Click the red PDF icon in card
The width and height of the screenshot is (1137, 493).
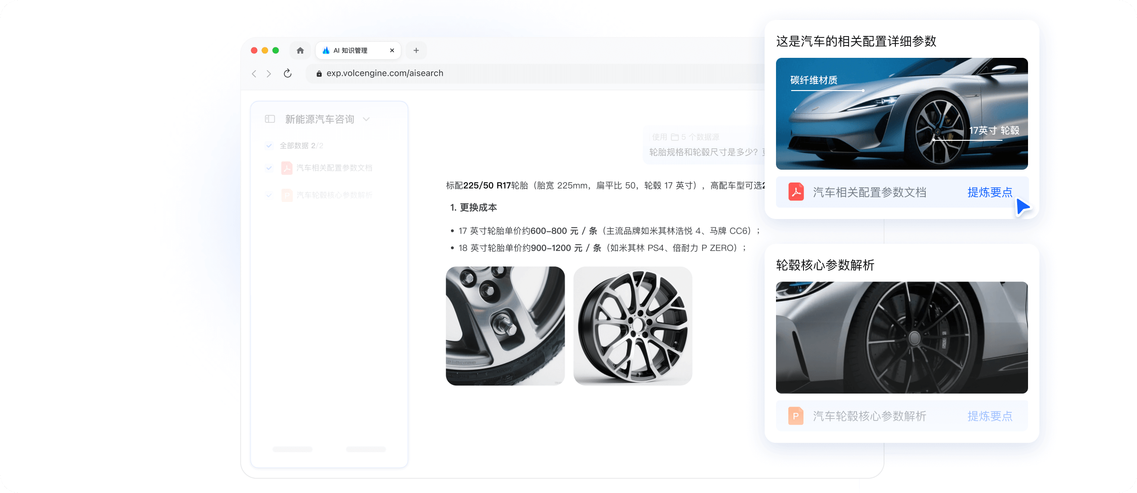coord(796,192)
